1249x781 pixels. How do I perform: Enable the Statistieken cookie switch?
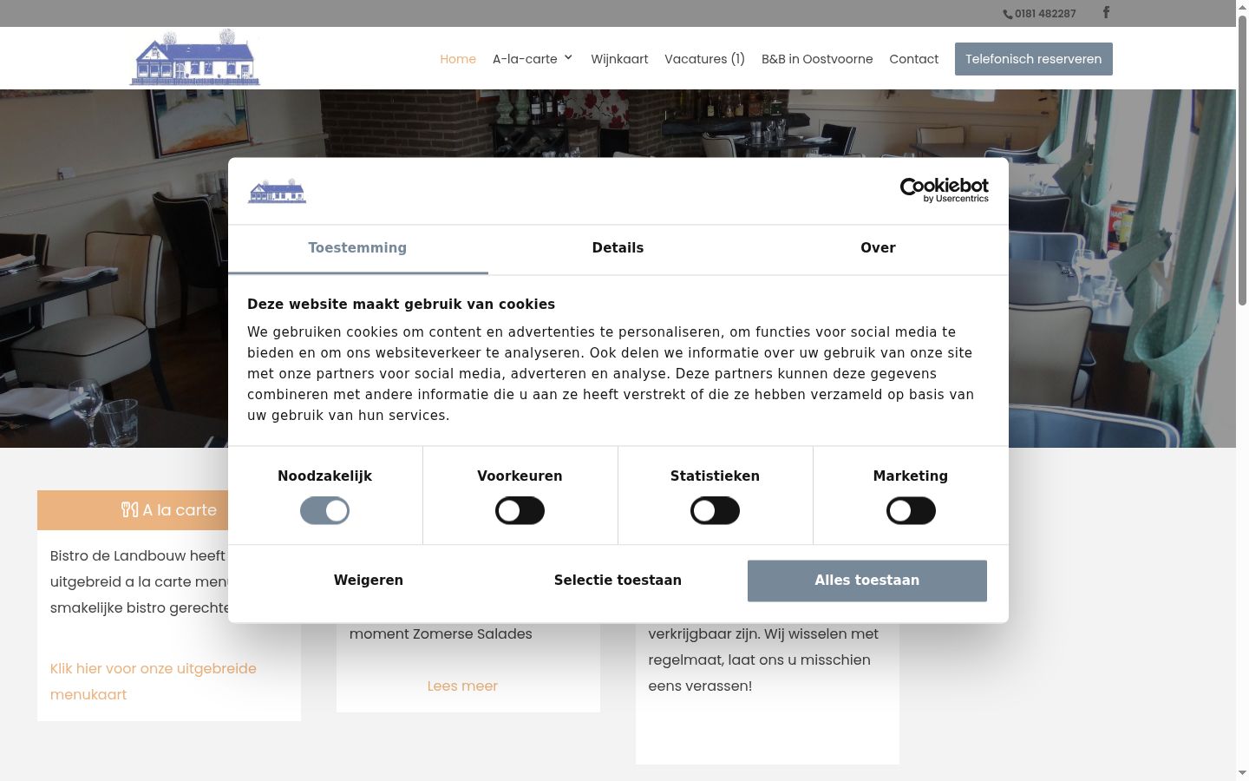click(716, 511)
